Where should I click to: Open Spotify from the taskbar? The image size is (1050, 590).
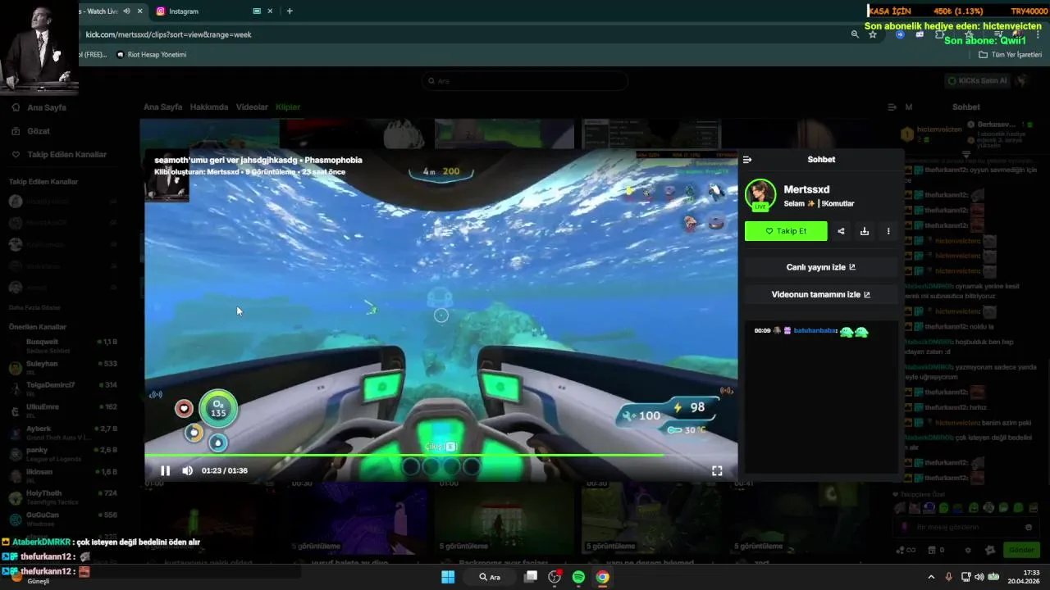click(578, 577)
